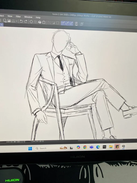Image resolution: width=137 pixels, height=183 pixels.
Task: Expand the Save options dropdown arrow
Action: tap(17, 21)
